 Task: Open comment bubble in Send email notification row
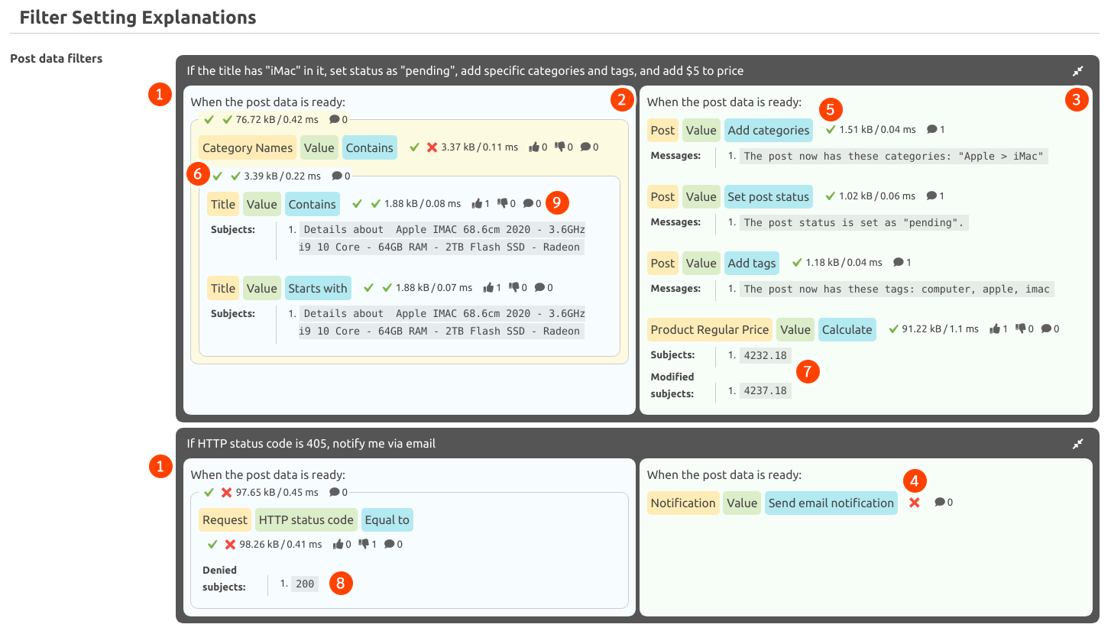click(x=940, y=503)
